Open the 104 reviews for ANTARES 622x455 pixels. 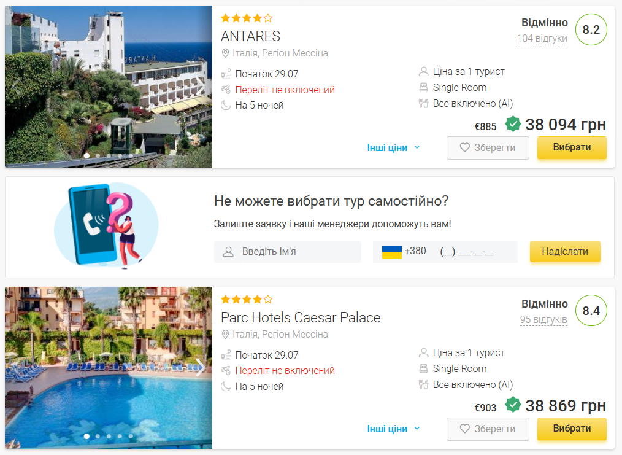click(542, 39)
